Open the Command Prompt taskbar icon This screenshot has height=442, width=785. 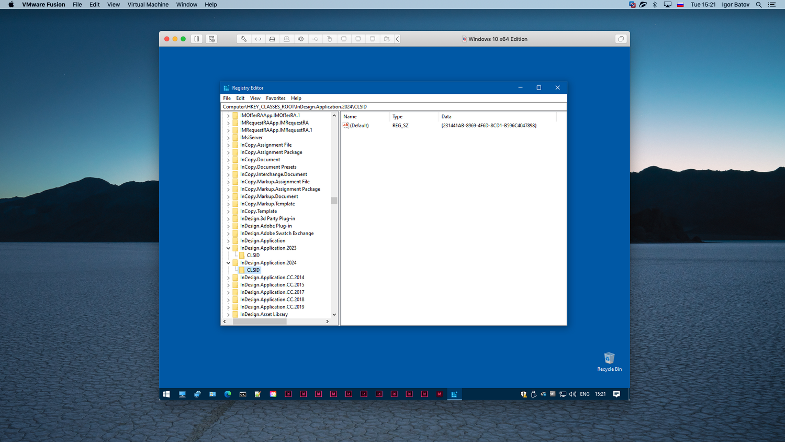(x=243, y=394)
